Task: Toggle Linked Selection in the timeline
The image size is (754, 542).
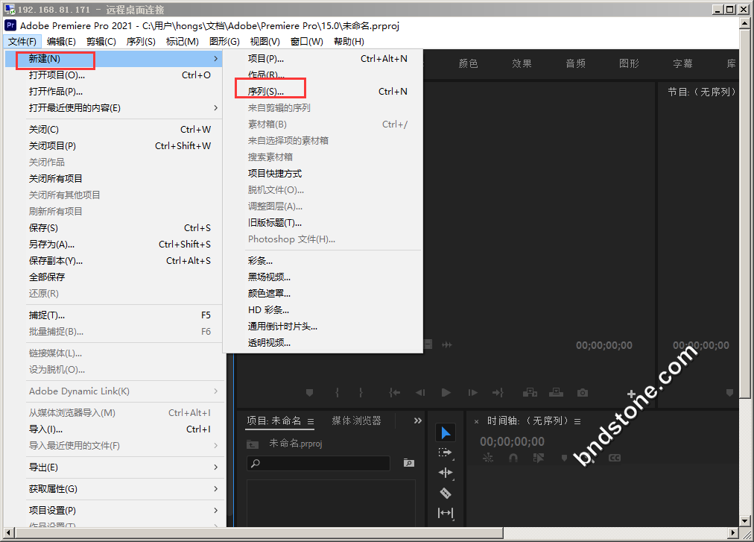Action: pos(538,458)
